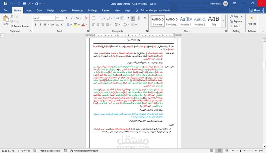Screen dimensions: 266x153
Task: Switch to the Design tab
Action: tap(51, 11)
